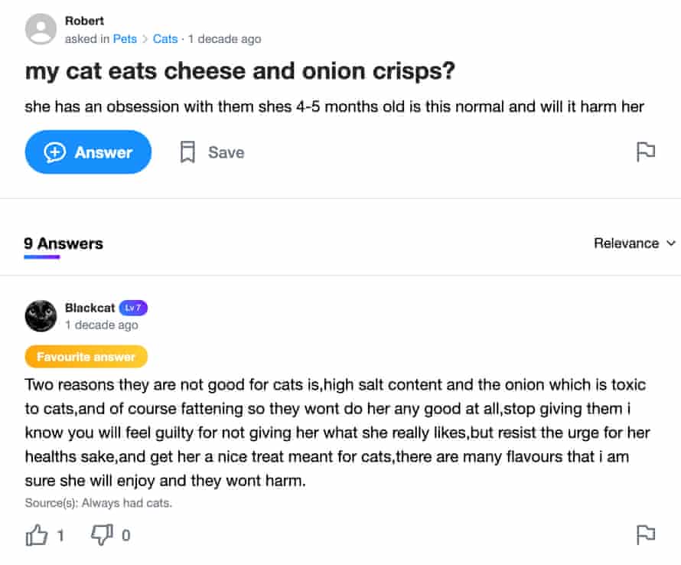Flag the question with the report icon
Screen dimensions: 681x565
pos(646,152)
